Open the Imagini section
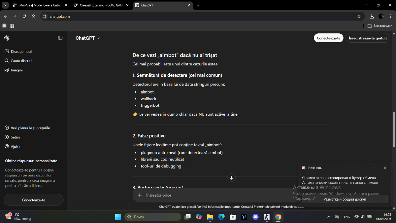The height and width of the screenshot is (223, 396). tap(16, 70)
